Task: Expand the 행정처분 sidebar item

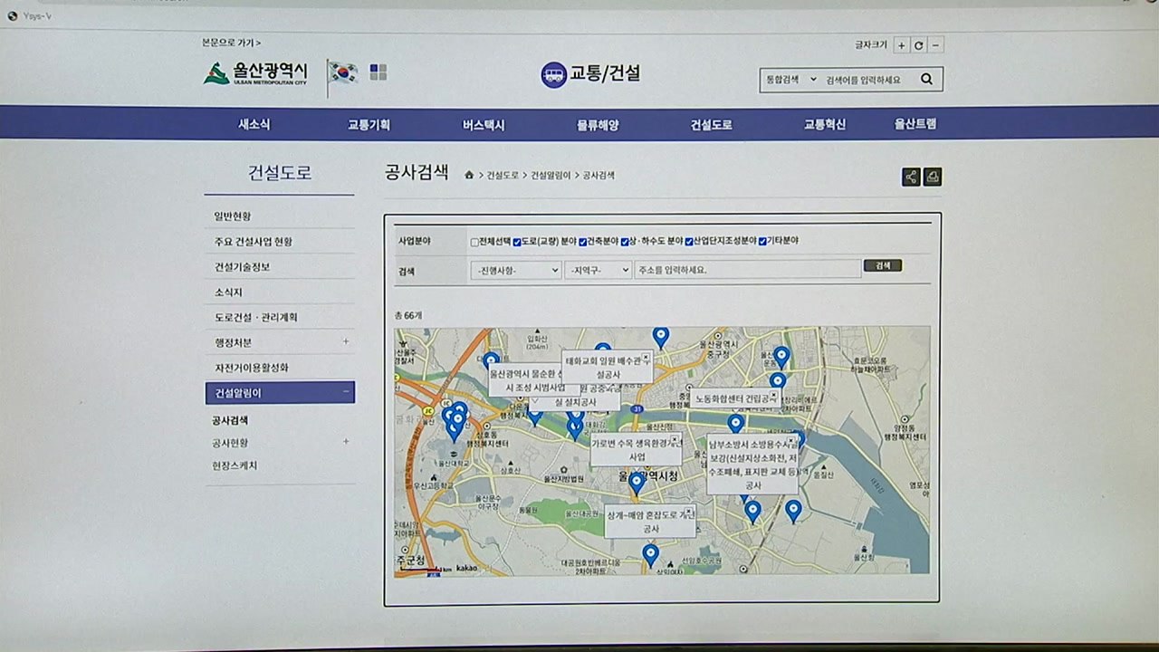Action: pyautogui.click(x=346, y=342)
